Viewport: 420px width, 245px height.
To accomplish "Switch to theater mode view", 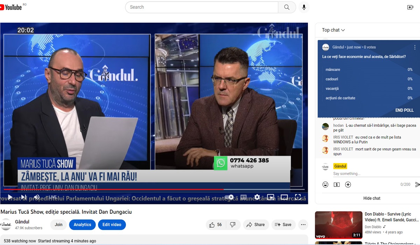I will click(284, 197).
